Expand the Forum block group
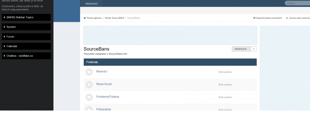Viewport: 310px width, 117px height. [x=26, y=37]
